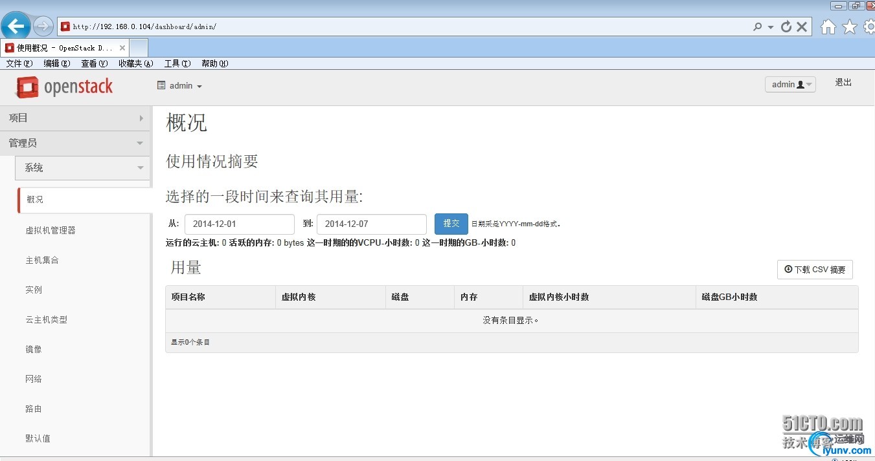Open the admin project dropdown
The width and height of the screenshot is (875, 461).
click(x=179, y=85)
